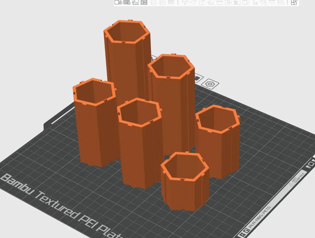Activate the Cut tool
The width and height of the screenshot is (315, 238).
click(x=220, y=2)
